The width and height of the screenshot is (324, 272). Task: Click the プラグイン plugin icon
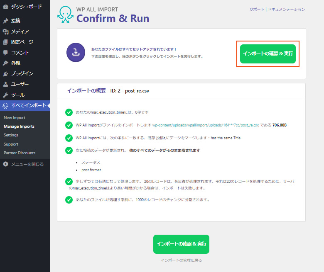point(5,74)
